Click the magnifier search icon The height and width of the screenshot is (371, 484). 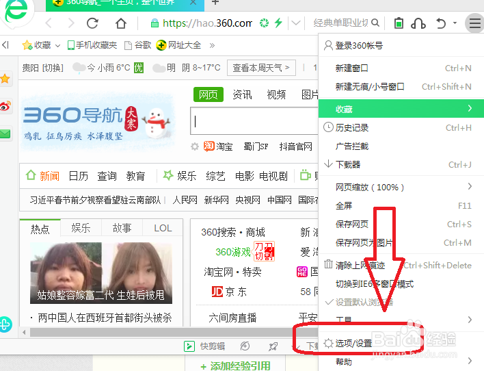click(x=375, y=23)
